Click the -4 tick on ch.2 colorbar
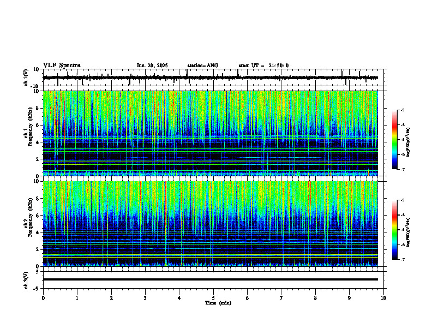The height and width of the screenshot is (334, 432). 403,215
